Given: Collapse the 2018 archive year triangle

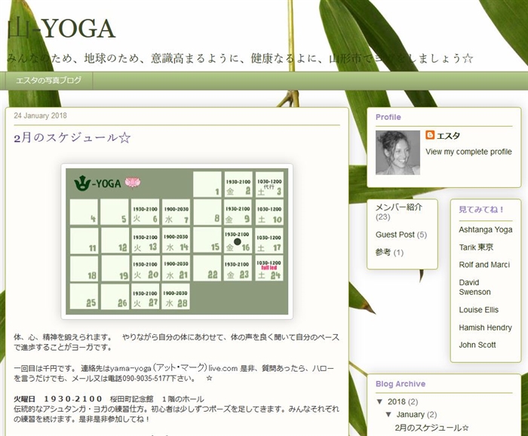Looking at the screenshot, I should tap(380, 401).
